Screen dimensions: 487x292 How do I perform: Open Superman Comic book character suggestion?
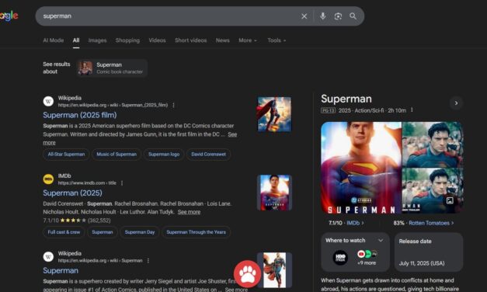112,68
